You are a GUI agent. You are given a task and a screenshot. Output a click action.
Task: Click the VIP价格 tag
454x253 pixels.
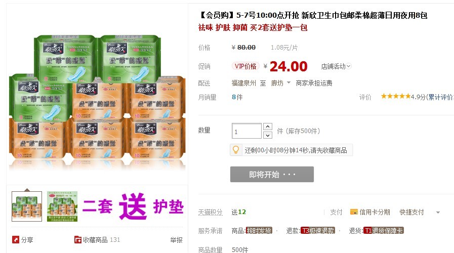point(245,66)
